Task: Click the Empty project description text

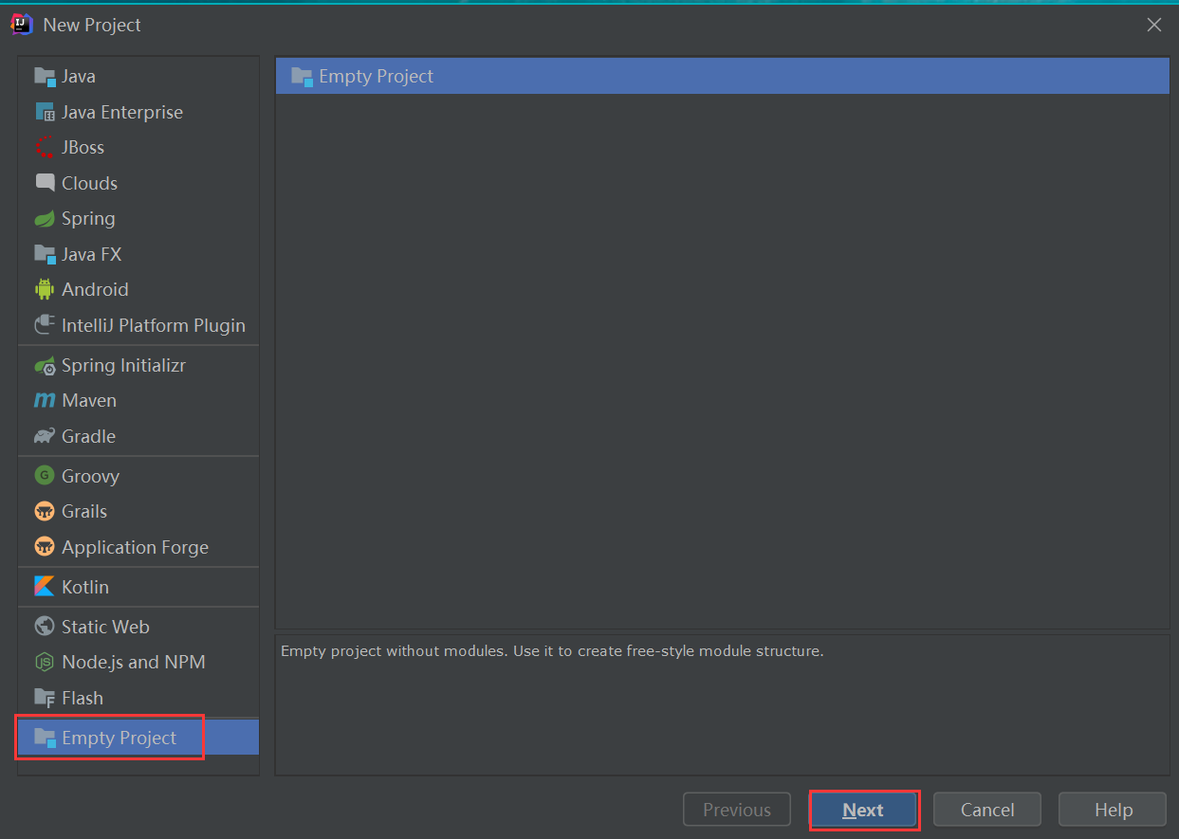Action: [553, 651]
